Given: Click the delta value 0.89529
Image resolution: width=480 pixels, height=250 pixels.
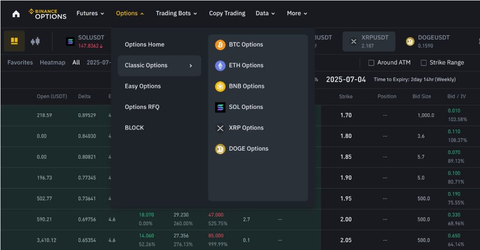Looking at the screenshot, I should [x=87, y=115].
